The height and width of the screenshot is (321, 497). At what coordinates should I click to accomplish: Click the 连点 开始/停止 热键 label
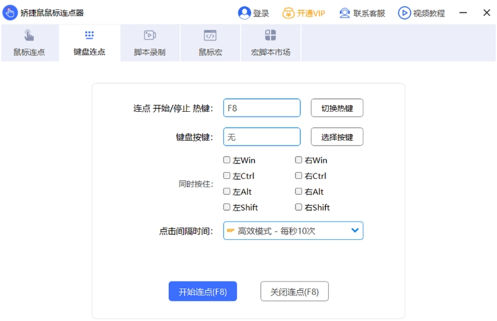coord(173,109)
